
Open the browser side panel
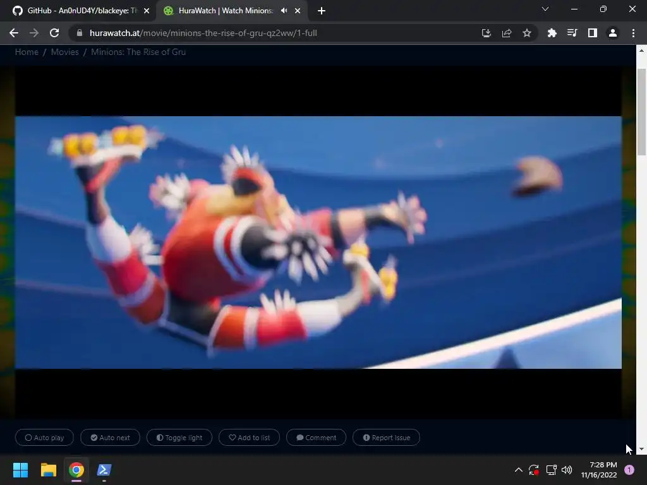(x=593, y=33)
